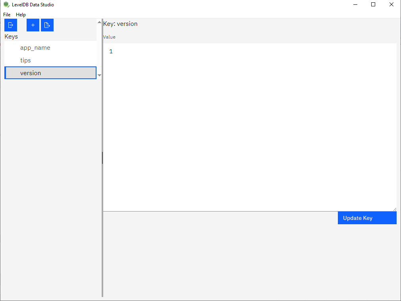Image resolution: width=401 pixels, height=301 pixels.
Task: Click the splitter handle between panels
Action: (102, 158)
